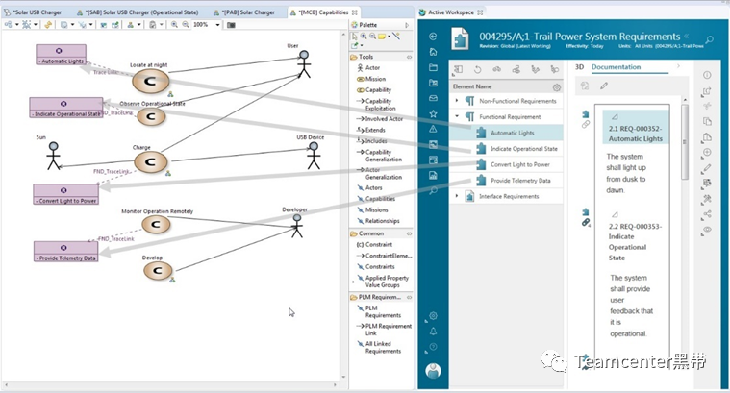The width and height of the screenshot is (730, 393).
Task: Open the user avatar at sidebar bottom
Action: tap(434, 371)
